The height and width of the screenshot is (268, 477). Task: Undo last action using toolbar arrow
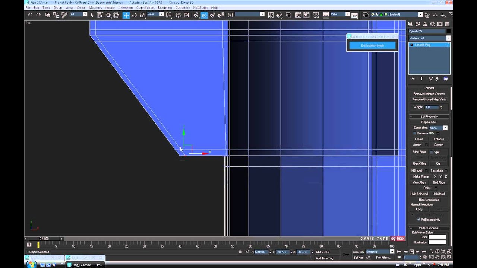point(30,15)
